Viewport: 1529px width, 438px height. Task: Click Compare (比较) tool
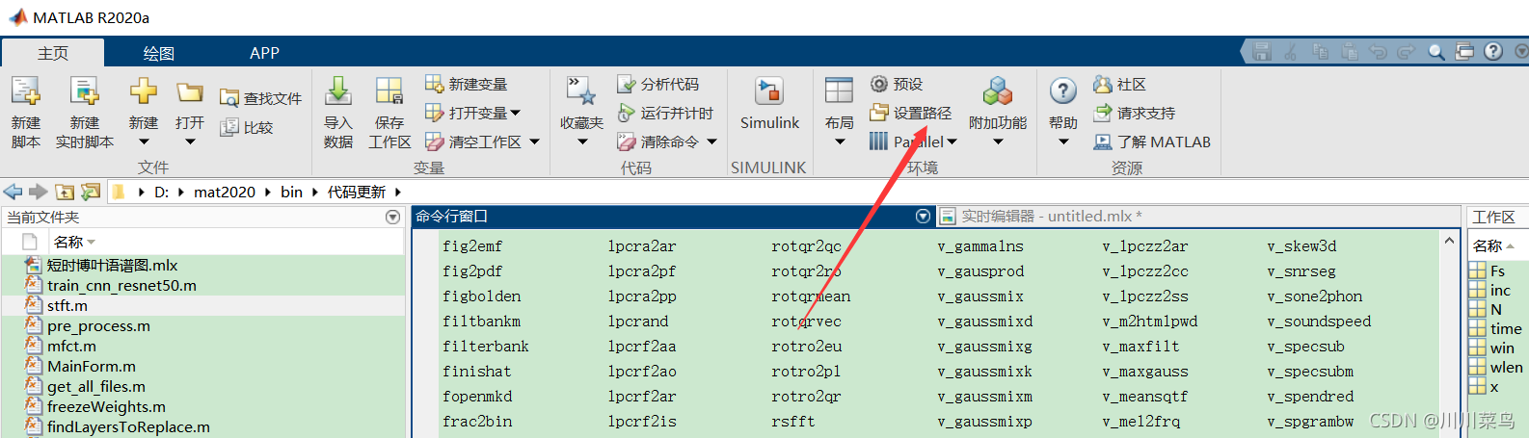coord(247,127)
